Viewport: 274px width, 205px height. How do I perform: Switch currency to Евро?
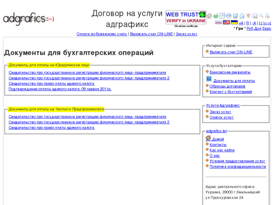click(267, 29)
